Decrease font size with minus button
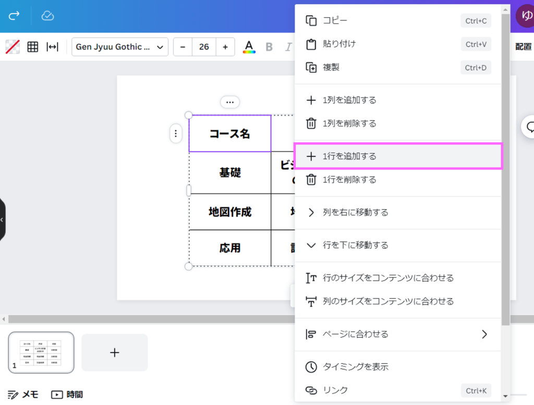 (183, 47)
